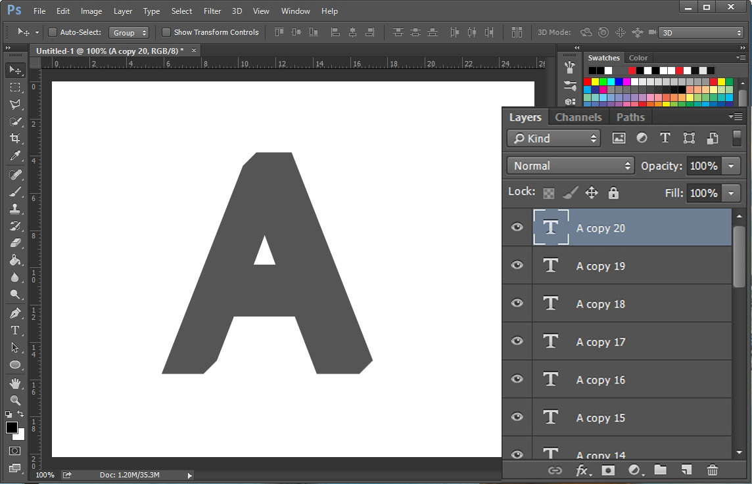Hide the A copy 18 layer
The image size is (752, 484).
tap(517, 303)
